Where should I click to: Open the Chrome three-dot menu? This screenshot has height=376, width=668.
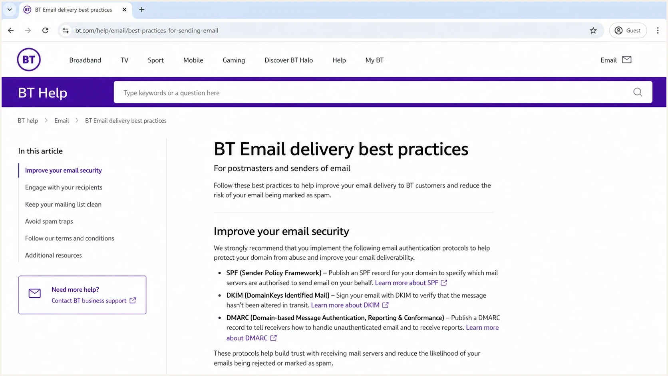click(x=658, y=30)
